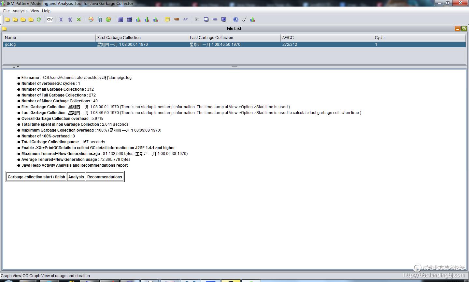
Task: Click the yellow grid table toolbar icon
Action: point(167,19)
